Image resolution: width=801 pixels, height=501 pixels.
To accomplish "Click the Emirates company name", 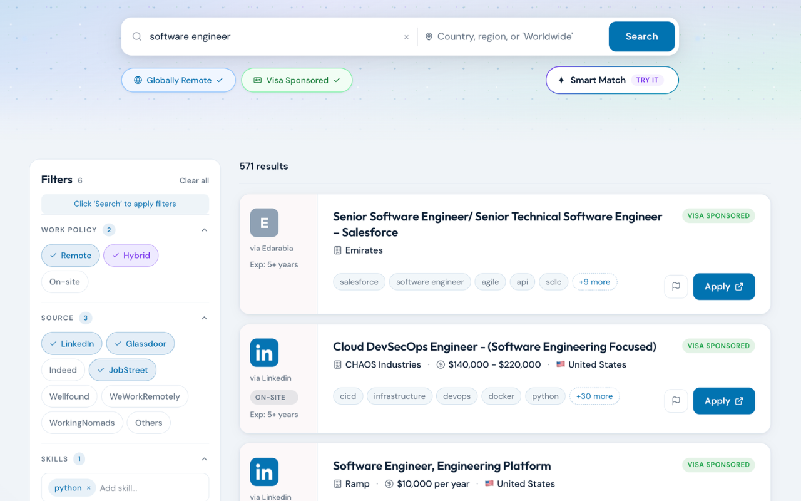I will (x=364, y=250).
